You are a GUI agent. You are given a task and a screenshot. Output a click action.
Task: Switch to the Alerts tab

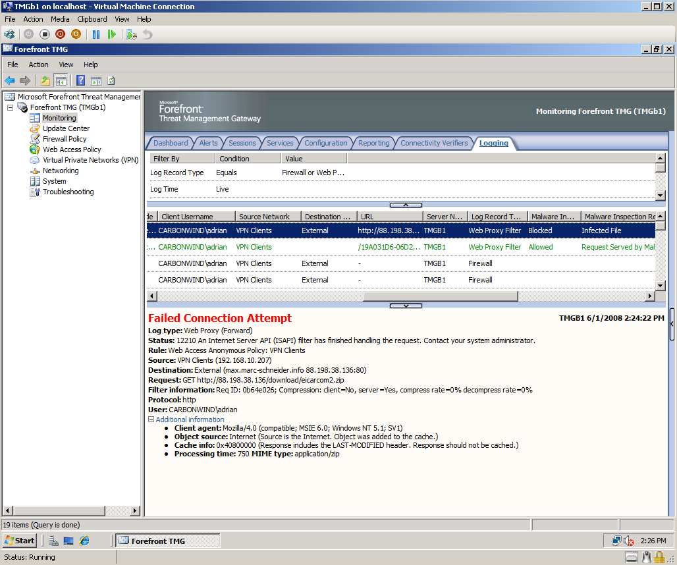[x=209, y=143]
